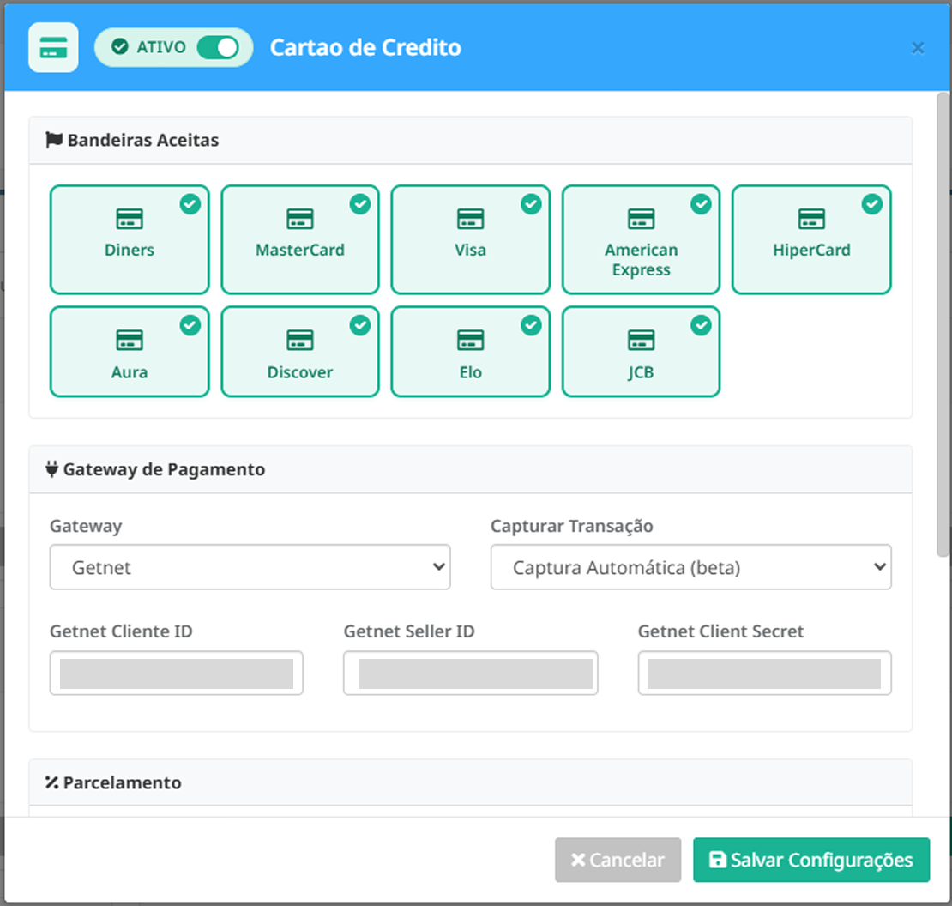Click the dialog vertical scrollbar

pos(943,325)
